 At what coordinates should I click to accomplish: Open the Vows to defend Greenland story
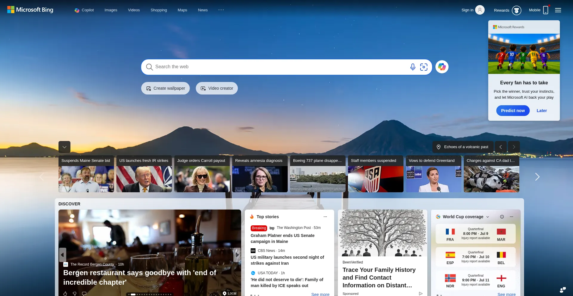coord(434,174)
